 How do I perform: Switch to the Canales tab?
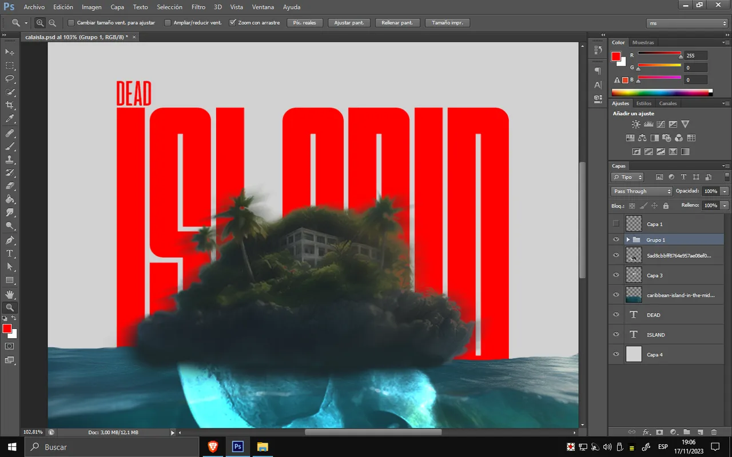tap(668, 103)
